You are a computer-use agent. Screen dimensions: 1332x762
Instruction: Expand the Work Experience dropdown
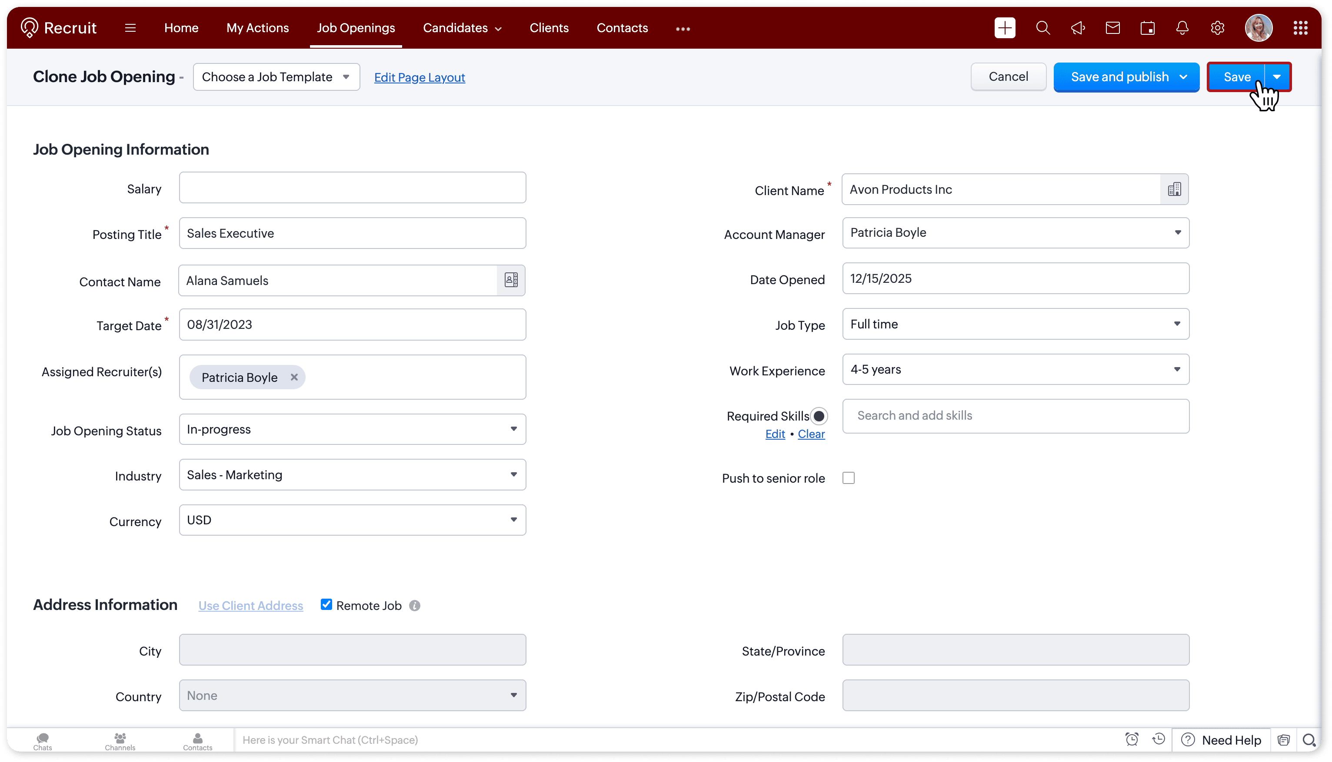tap(1015, 369)
